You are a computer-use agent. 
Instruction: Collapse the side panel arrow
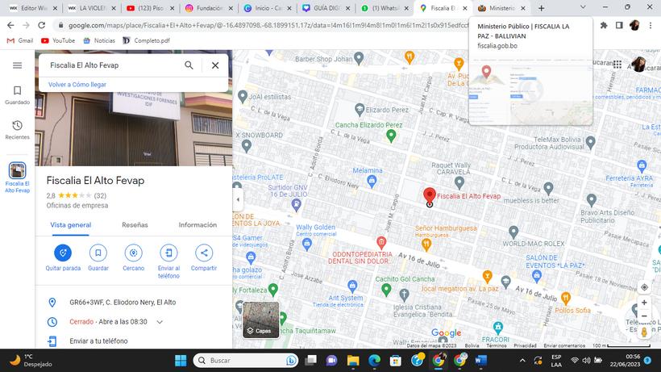(x=238, y=199)
